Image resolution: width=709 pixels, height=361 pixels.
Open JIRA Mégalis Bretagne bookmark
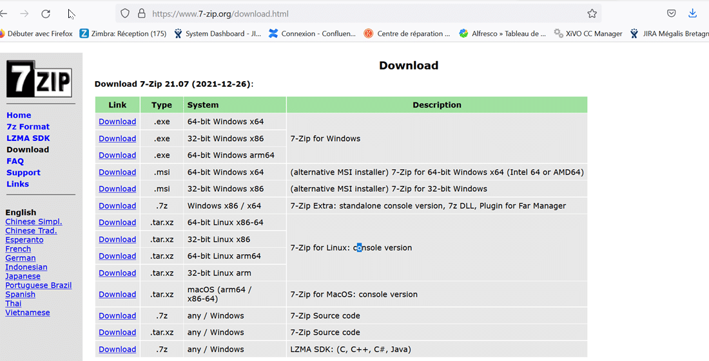pyautogui.click(x=669, y=33)
